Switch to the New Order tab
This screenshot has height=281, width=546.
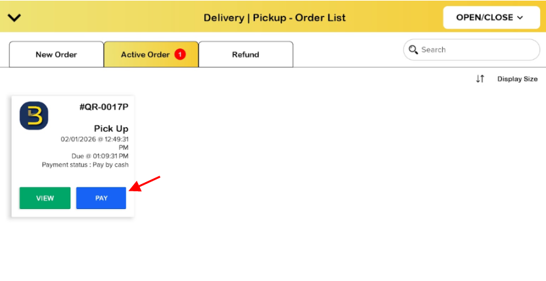(x=56, y=54)
